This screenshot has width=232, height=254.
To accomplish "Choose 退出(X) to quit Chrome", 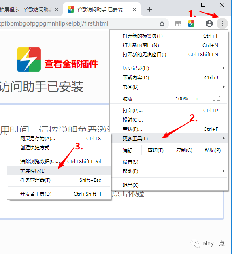I will [169, 185].
